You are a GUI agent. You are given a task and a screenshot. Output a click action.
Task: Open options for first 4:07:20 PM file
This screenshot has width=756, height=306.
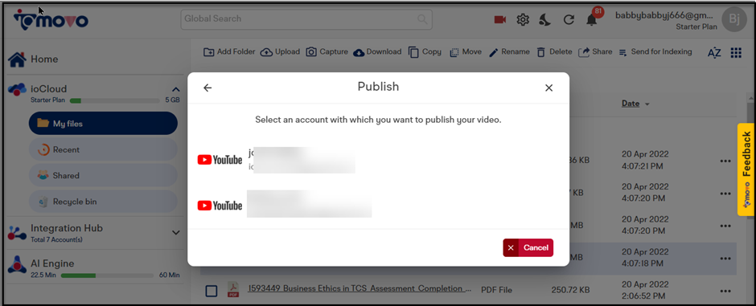pyautogui.click(x=725, y=194)
